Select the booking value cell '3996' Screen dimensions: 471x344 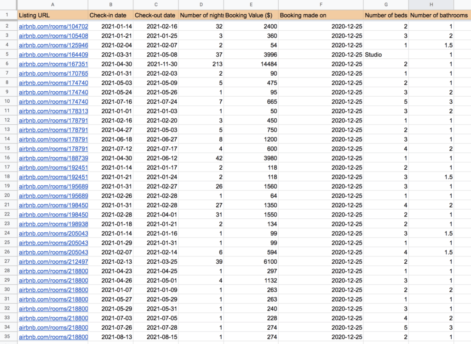pyautogui.click(x=251, y=55)
